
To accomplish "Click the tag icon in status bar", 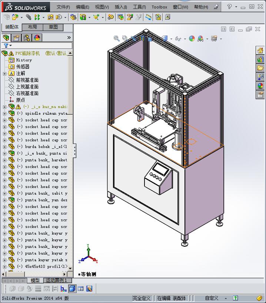I will pos(259,298).
